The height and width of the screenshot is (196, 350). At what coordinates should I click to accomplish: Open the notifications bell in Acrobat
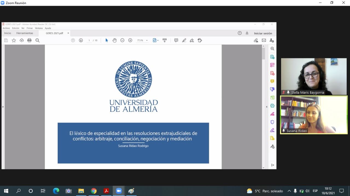(247, 33)
